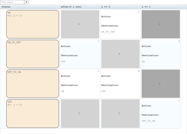The width and height of the screenshot is (187, 134).
Task: Click the Filter states input field
Action: point(12,2)
